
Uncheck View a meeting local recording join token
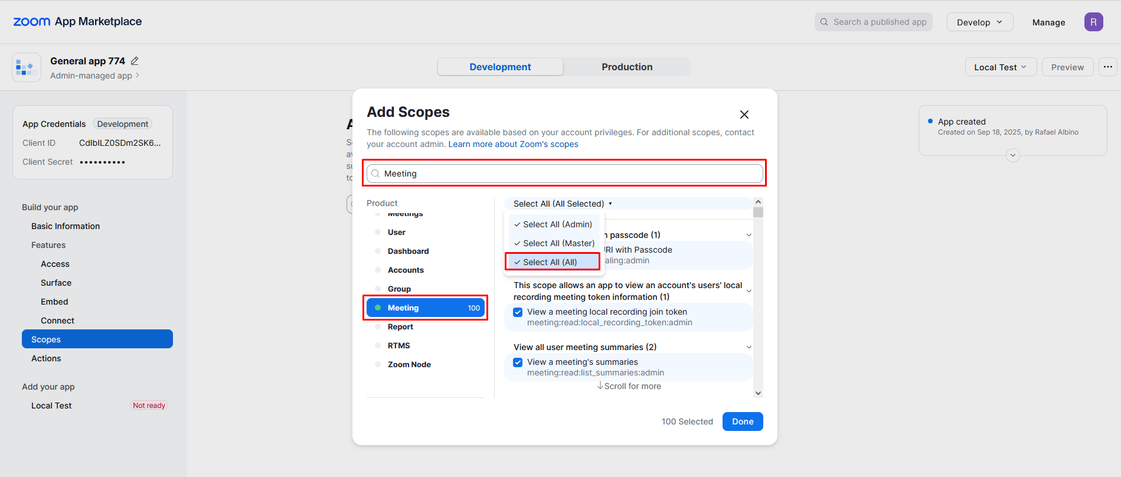point(518,312)
